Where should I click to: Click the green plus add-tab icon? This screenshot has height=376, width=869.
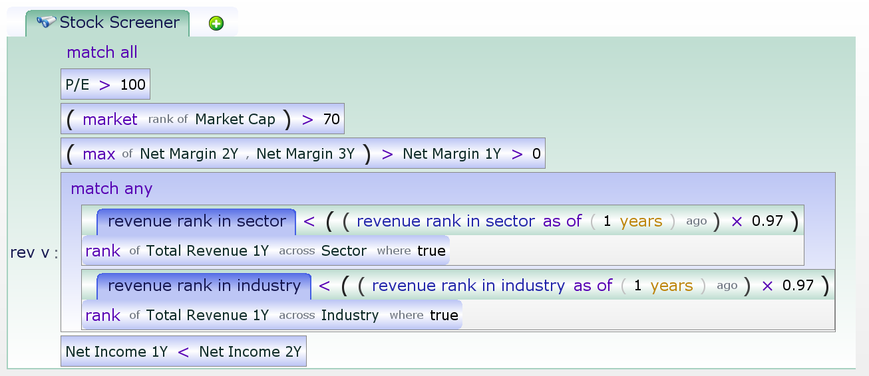216,24
